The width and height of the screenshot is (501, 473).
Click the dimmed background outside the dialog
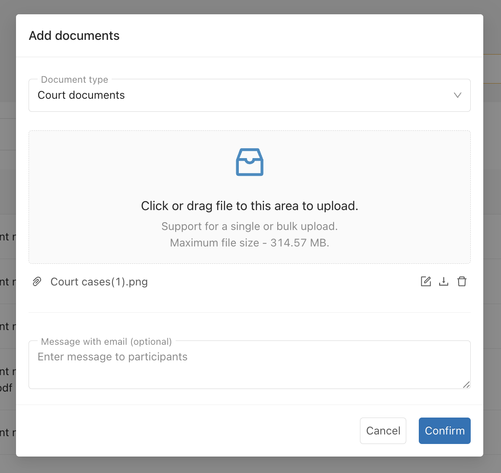pos(492,256)
